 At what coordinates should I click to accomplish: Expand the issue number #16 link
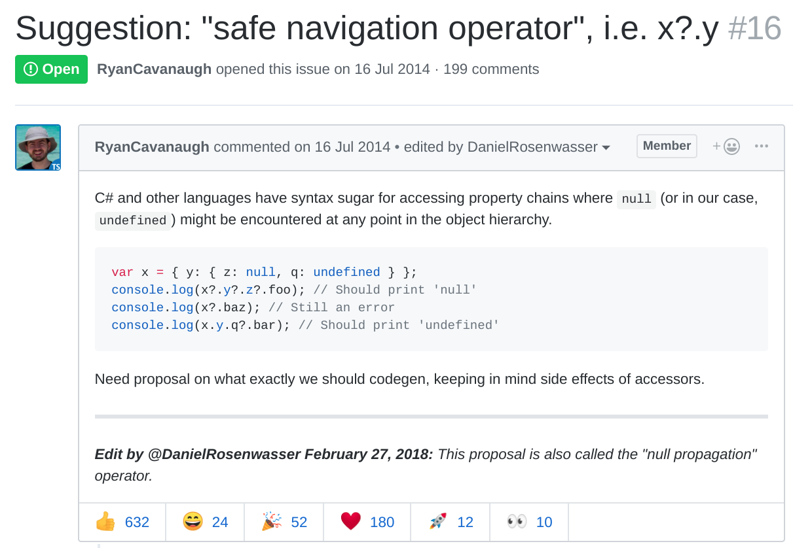pos(754,28)
